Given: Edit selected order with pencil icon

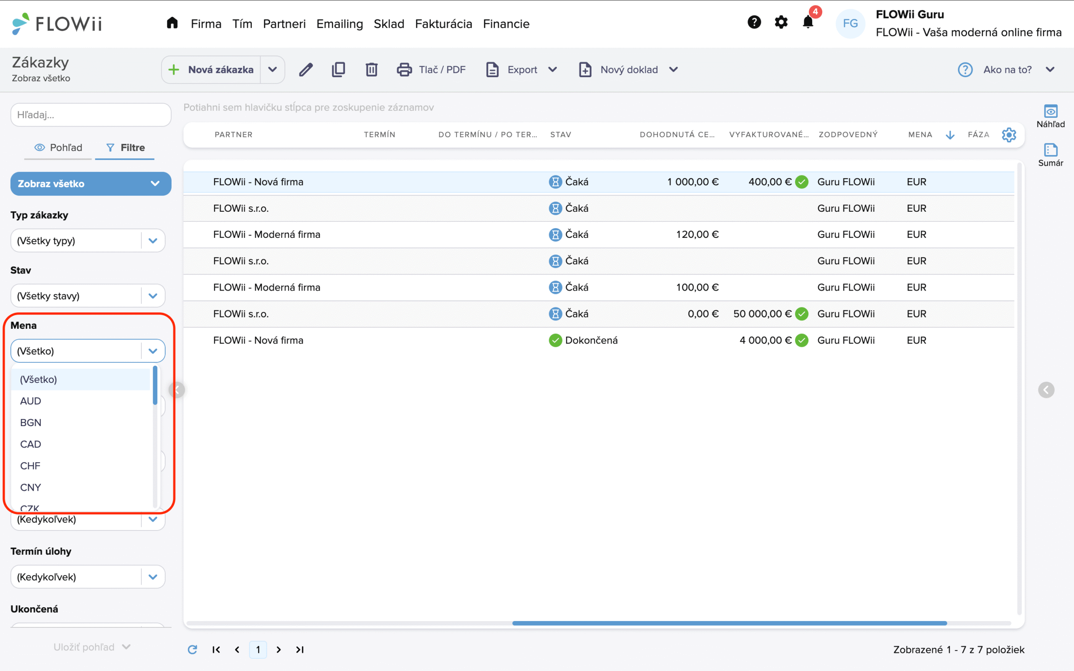Looking at the screenshot, I should tap(306, 70).
